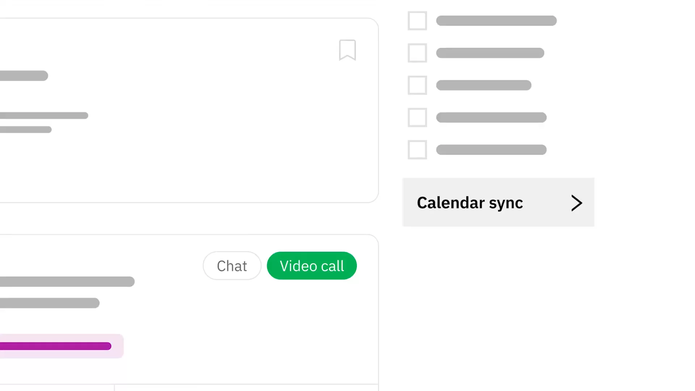Click the pink highlighted tag's right edge
The width and height of the screenshot is (695, 391).
[x=119, y=346]
